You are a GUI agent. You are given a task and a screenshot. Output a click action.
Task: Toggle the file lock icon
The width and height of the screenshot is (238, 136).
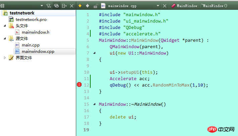click(95, 6)
